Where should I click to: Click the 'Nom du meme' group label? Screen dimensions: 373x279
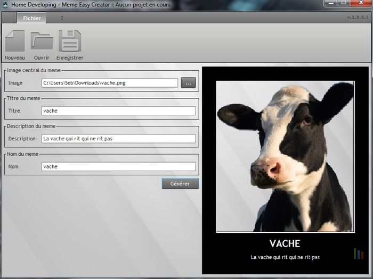click(x=22, y=154)
